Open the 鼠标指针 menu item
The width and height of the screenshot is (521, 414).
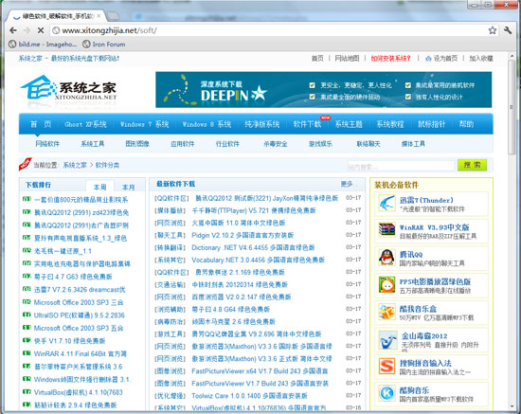point(431,124)
